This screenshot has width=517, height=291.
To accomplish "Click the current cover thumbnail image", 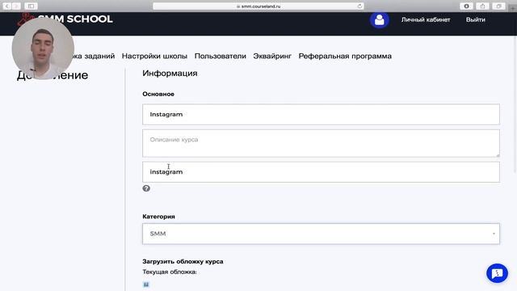I will coord(146,285).
